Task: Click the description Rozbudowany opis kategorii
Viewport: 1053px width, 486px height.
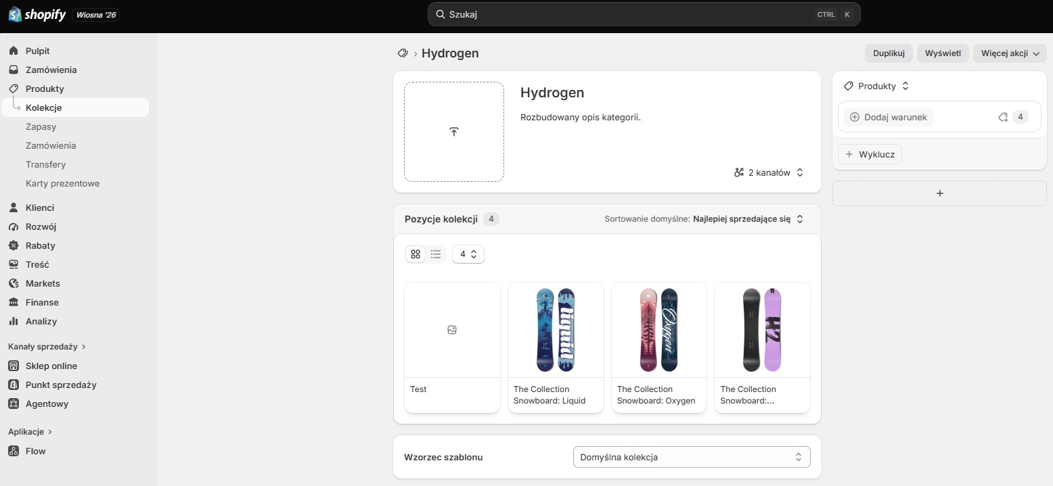Action: 581,117
